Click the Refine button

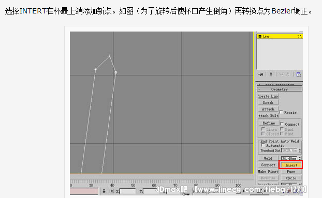269,123
